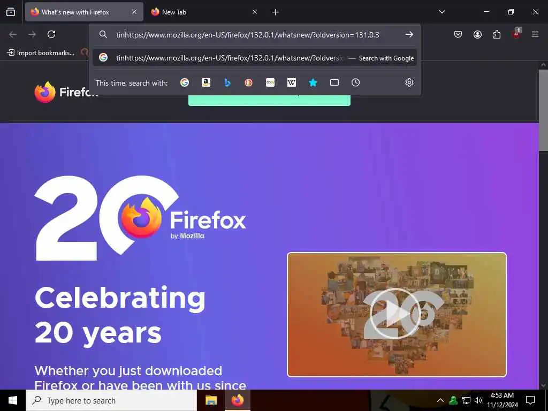Open the uBlock Origin extension icon

click(x=516, y=34)
